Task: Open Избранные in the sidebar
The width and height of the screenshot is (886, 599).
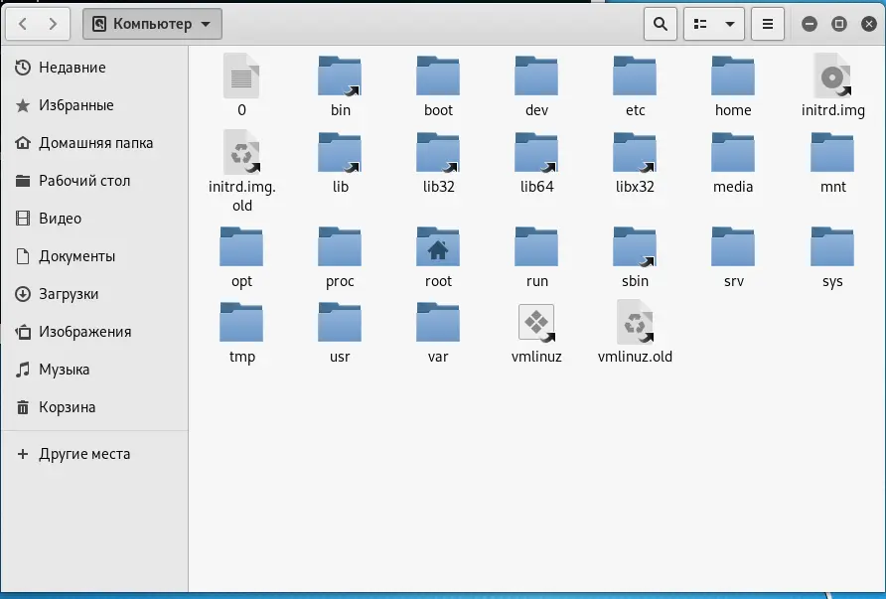Action: pyautogui.click(x=94, y=105)
